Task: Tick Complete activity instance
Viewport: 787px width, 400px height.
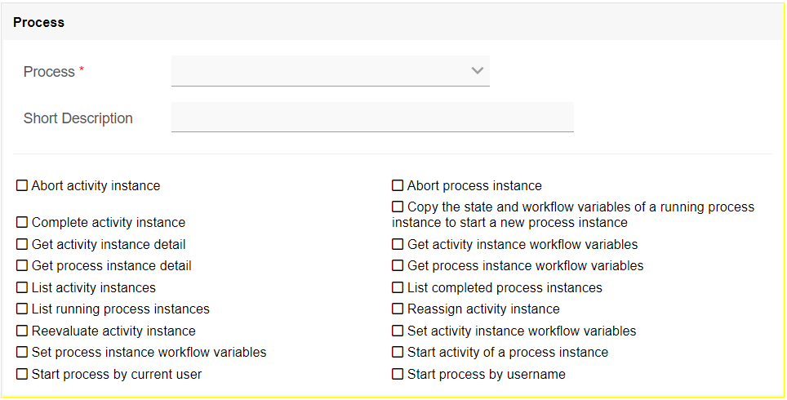Action: [22, 223]
